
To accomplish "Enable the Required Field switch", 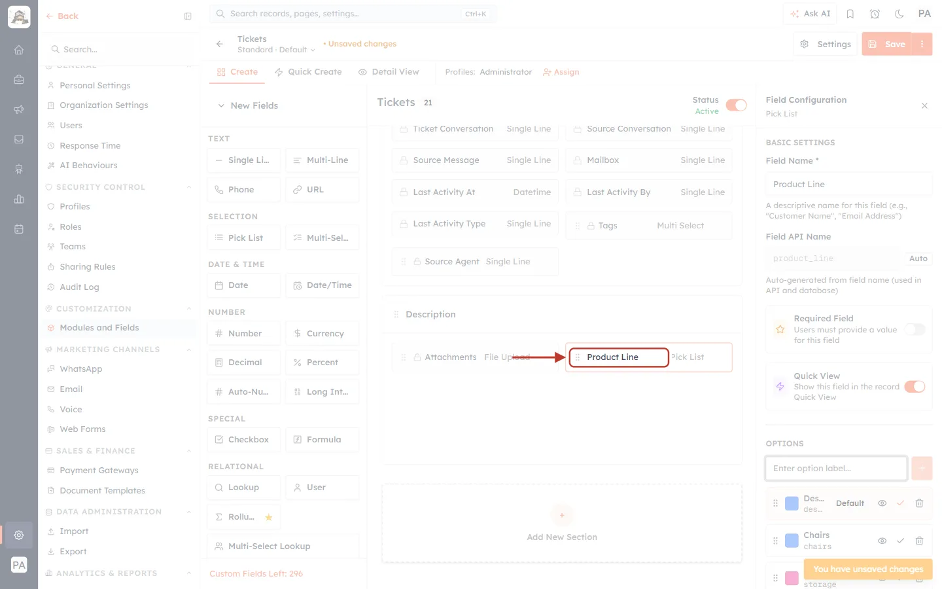I will pos(915,329).
